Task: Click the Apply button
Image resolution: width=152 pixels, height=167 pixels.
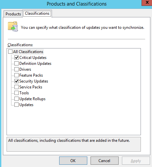Action: tap(136, 161)
